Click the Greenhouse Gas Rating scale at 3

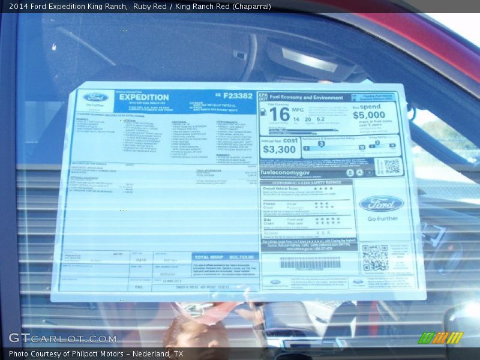(322, 144)
